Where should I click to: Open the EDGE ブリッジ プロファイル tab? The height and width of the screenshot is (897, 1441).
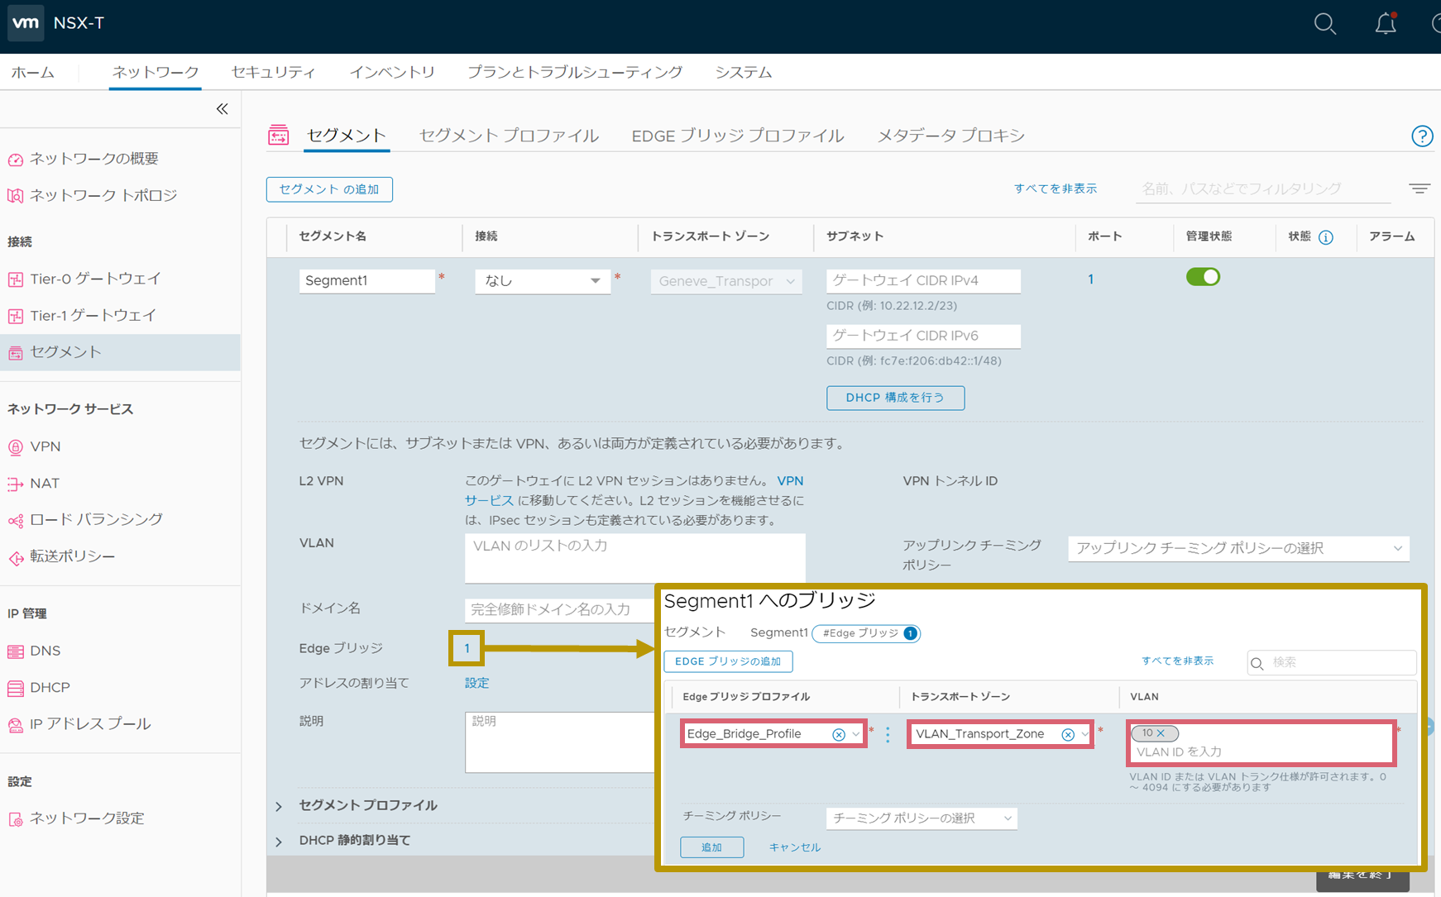point(737,135)
